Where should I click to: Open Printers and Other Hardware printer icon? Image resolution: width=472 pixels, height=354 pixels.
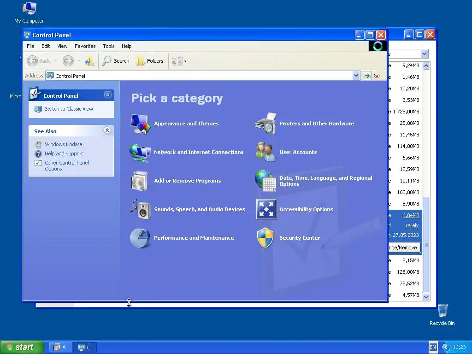pos(265,124)
